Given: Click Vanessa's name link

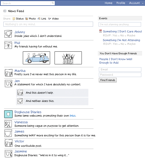Looking at the screenshot, I should click(21, 122).
